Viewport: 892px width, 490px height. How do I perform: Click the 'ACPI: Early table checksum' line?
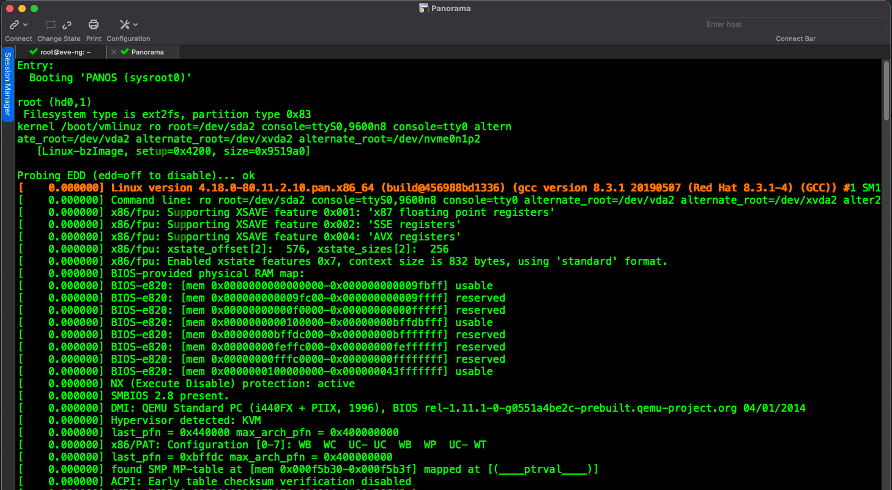click(x=214, y=481)
